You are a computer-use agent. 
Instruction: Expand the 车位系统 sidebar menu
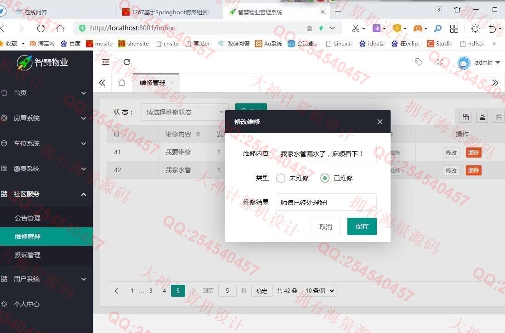click(46, 143)
